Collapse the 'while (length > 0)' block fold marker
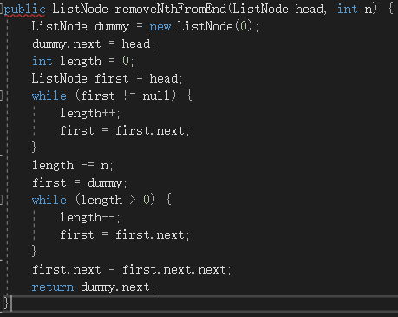398x317 pixels. click(1, 200)
